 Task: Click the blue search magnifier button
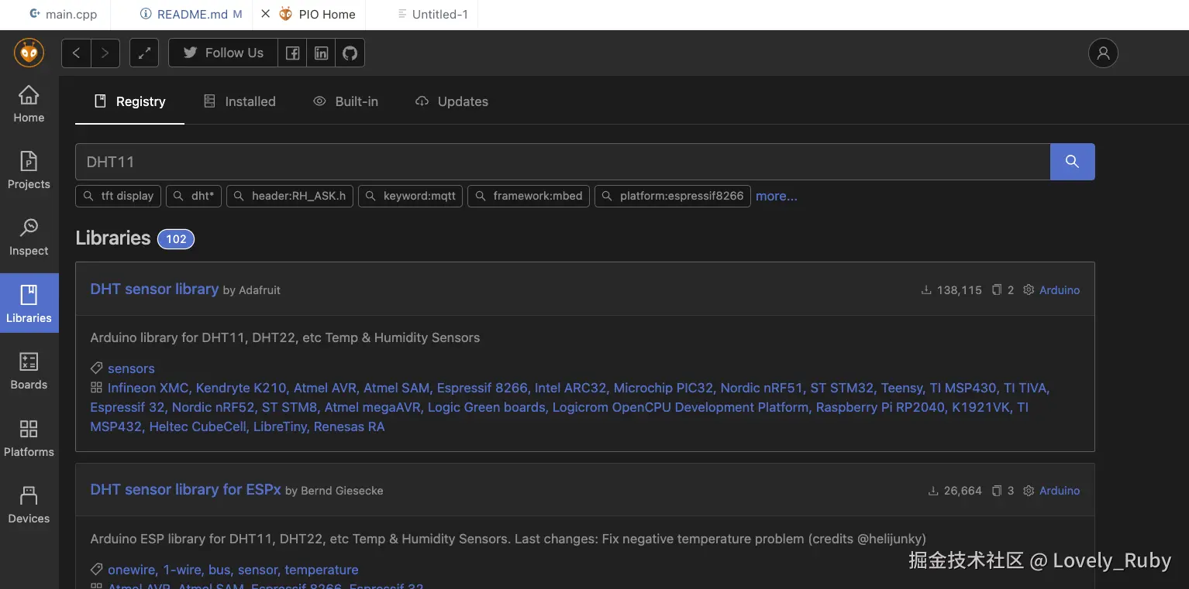(1072, 161)
